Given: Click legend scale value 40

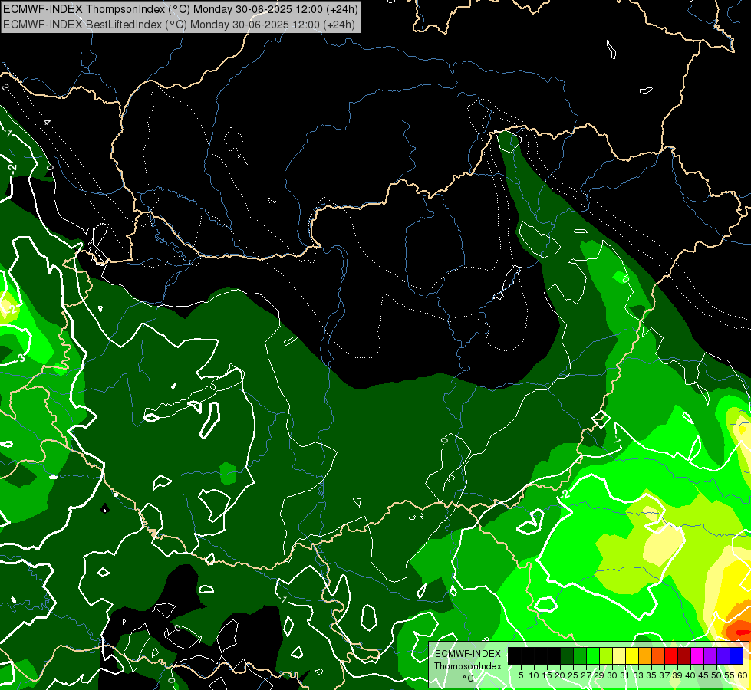Looking at the screenshot, I should pos(690,675).
